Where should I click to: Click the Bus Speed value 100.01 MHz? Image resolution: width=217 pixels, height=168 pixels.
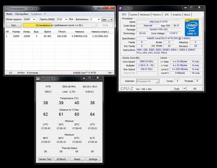(146, 69)
